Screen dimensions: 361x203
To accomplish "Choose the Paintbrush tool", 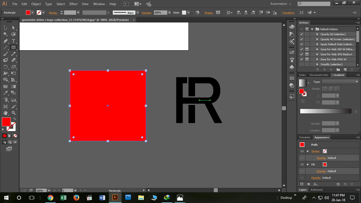I will pos(5,54).
